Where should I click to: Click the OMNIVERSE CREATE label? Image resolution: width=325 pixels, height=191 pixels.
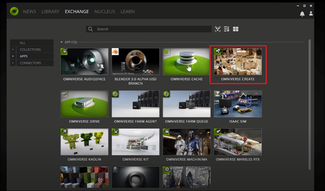(x=238, y=79)
